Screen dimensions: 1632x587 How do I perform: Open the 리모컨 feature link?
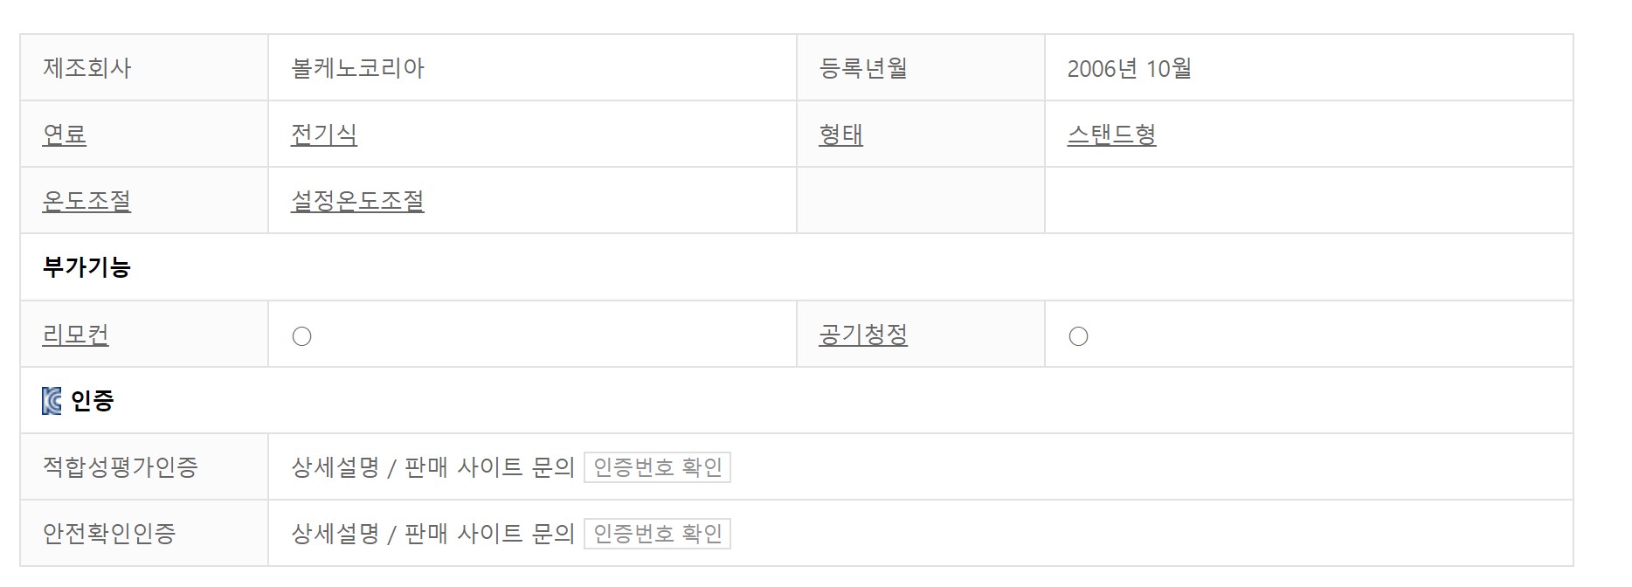[75, 335]
